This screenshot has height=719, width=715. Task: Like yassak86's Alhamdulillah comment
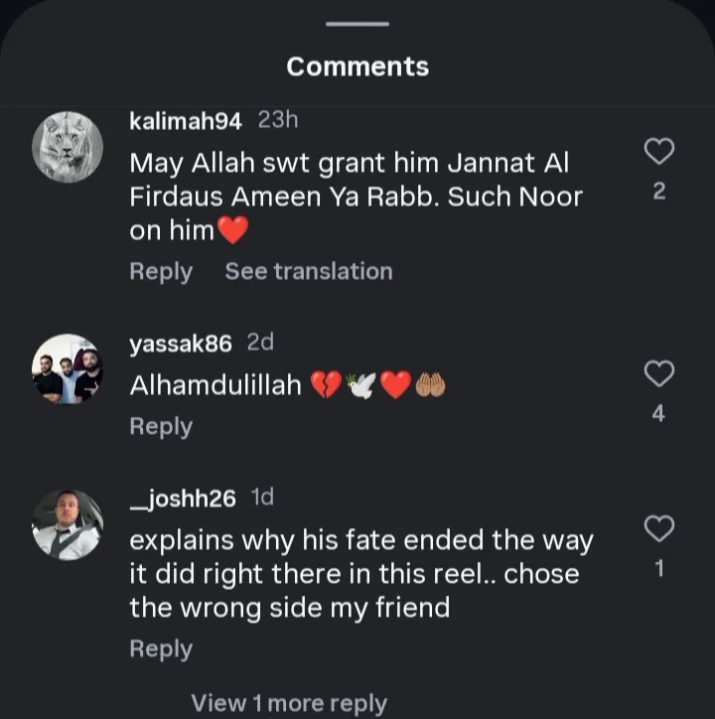pos(659,373)
